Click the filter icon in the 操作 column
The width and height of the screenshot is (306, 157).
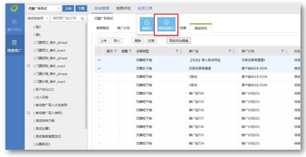pyautogui.click(x=115, y=51)
